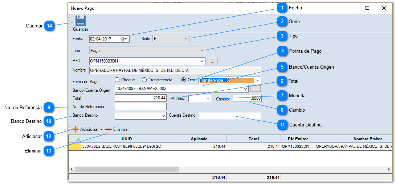This screenshot has width=396, height=185.
Task: Click the grid's top-left select-all corner
Action: (75, 139)
